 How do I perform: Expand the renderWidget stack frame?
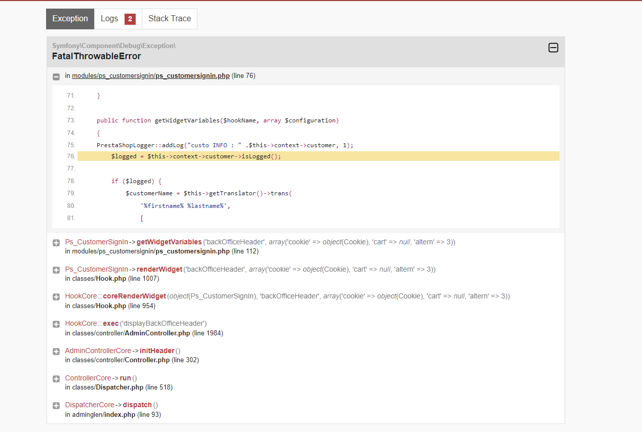[x=56, y=270]
